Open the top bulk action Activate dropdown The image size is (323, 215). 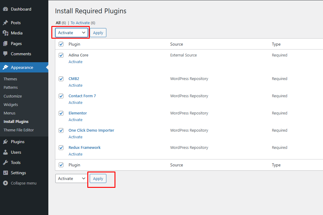[72, 33]
